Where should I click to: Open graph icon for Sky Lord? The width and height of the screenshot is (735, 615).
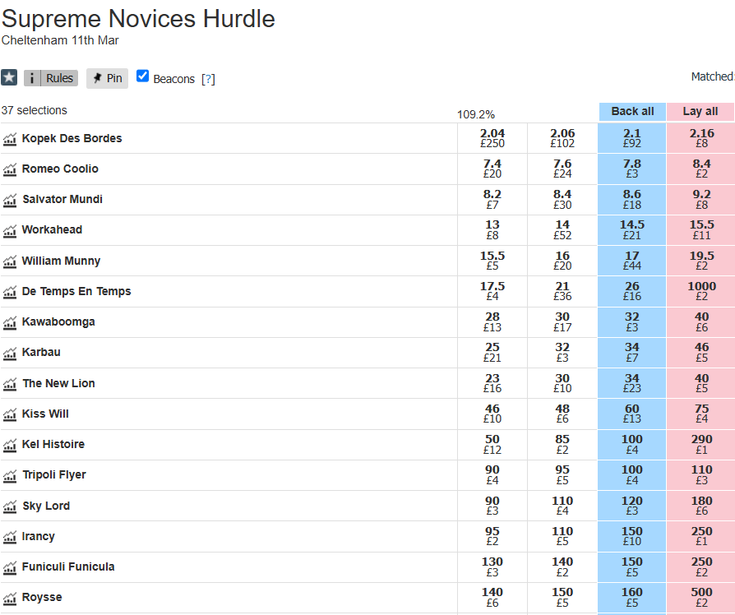(x=10, y=506)
